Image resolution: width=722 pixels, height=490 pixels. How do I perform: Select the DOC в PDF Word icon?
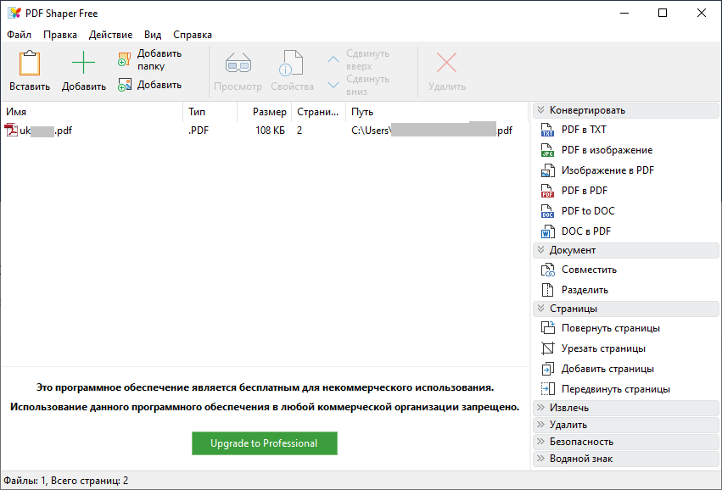coord(547,231)
